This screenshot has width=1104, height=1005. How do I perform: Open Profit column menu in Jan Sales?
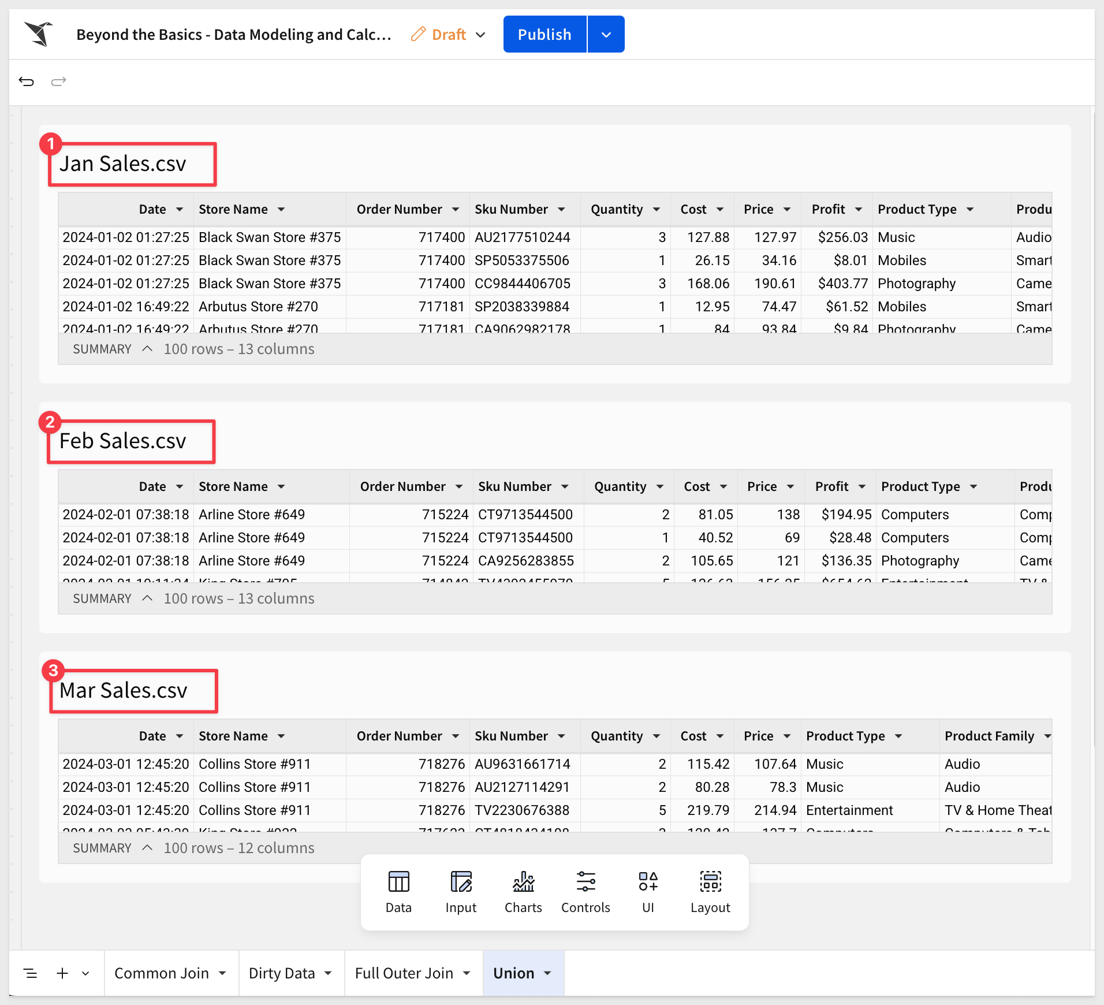(x=859, y=209)
